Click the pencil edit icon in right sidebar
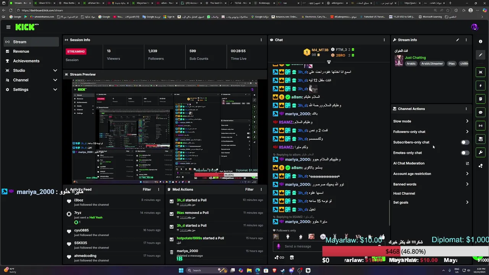489x275 pixels. point(481,55)
